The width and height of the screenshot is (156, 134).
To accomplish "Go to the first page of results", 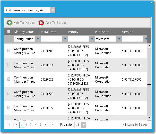I will (x=10, y=125).
